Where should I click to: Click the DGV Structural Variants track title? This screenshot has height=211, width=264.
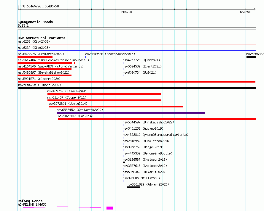pos(42,38)
